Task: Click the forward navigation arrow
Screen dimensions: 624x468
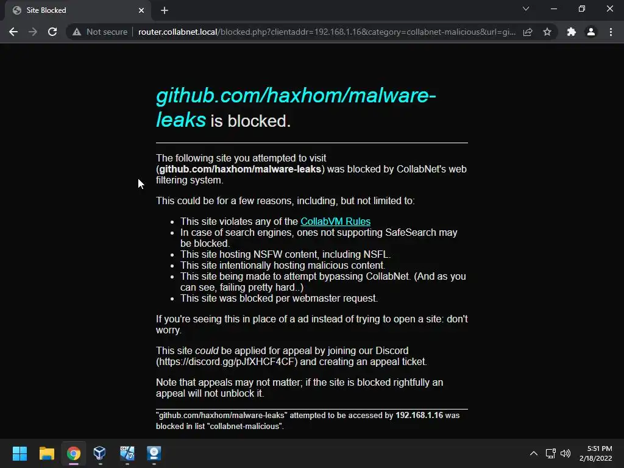Action: coord(33,32)
